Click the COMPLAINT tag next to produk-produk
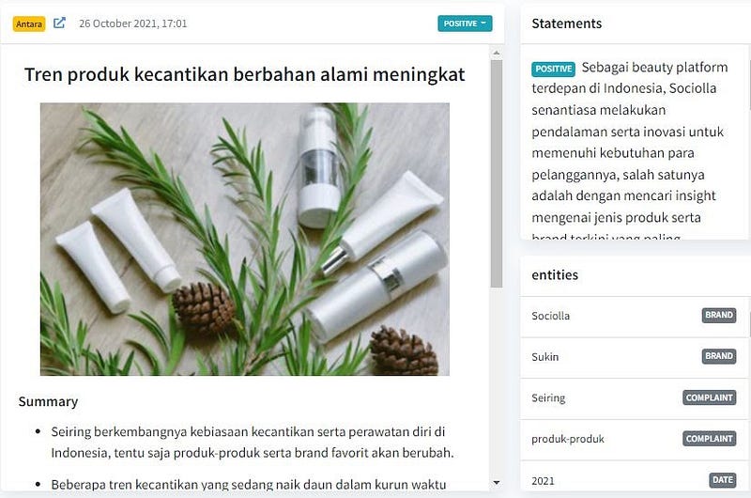The image size is (751, 498). tap(710, 439)
